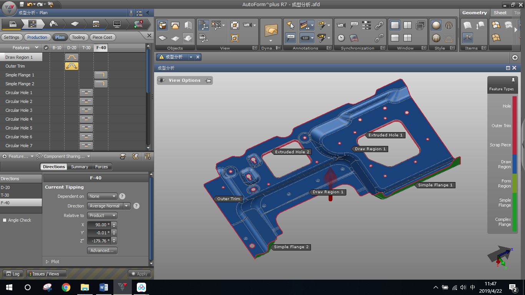Click the fit-to-view icon in View group

tap(235, 25)
